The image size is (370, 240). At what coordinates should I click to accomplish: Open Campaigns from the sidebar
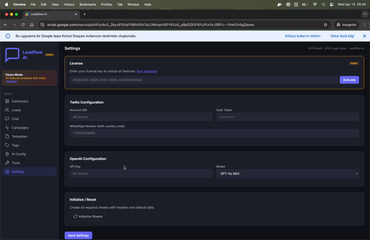(x=29, y=128)
